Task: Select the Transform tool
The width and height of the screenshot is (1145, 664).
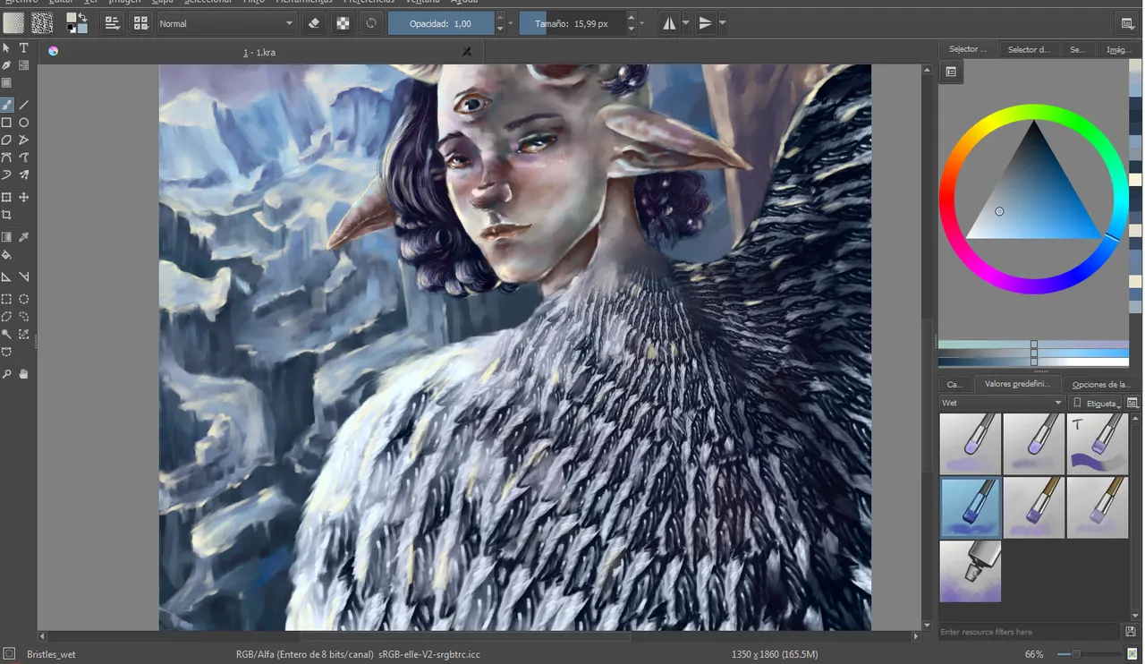Action: pos(6,197)
